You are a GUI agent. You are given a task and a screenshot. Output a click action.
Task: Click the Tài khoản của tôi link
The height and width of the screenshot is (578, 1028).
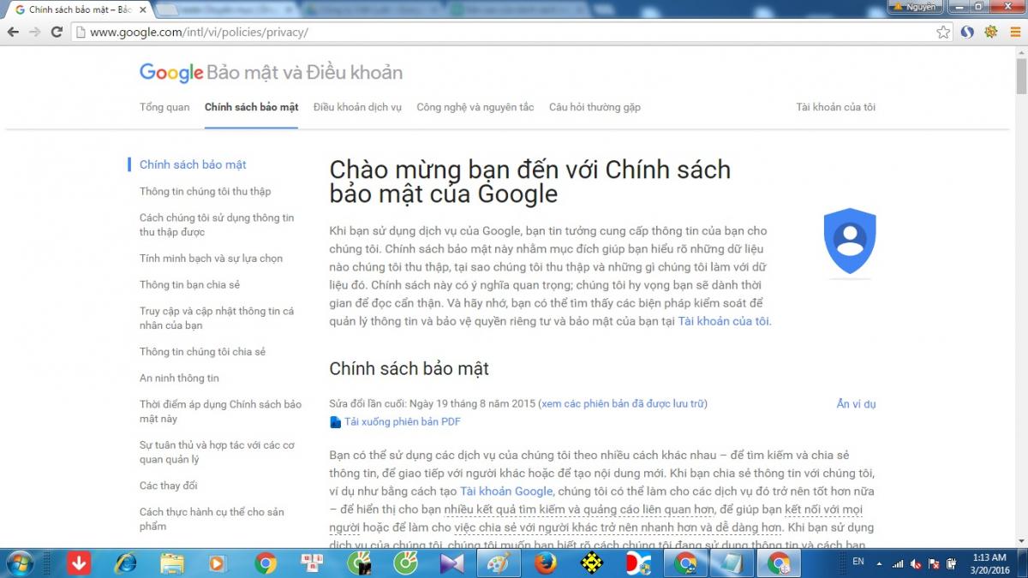(835, 107)
